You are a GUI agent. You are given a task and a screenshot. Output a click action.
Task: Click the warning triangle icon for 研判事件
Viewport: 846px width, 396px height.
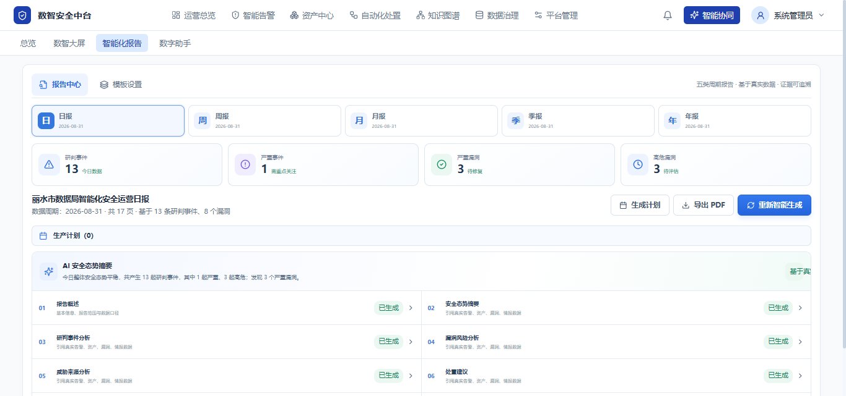(x=49, y=164)
